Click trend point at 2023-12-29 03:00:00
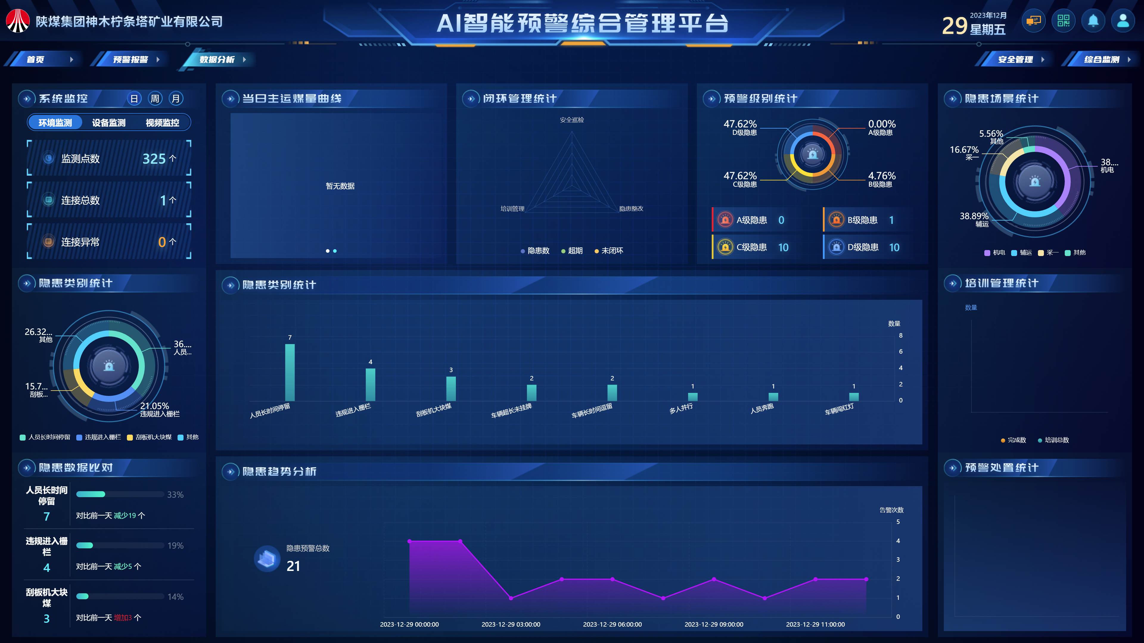 (x=511, y=598)
